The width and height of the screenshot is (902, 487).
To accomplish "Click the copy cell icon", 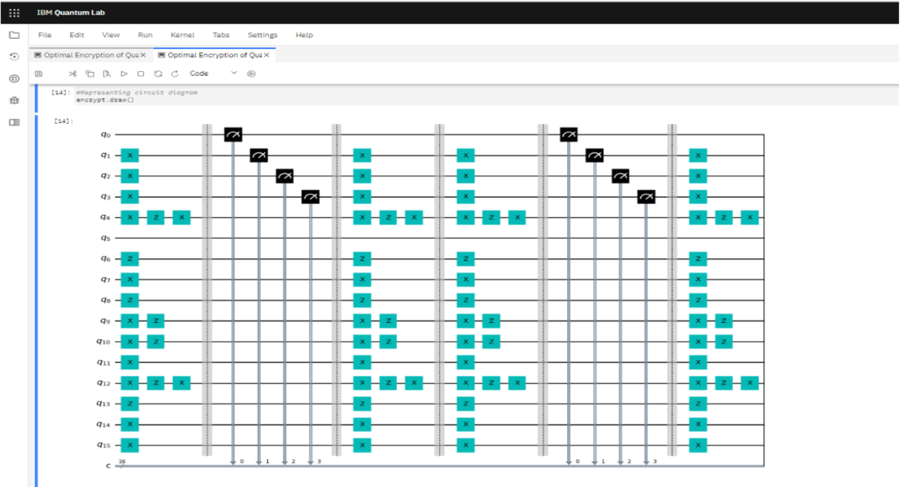I will pos(90,74).
